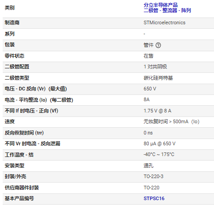The height and width of the screenshot is (206, 214).
Task: Click the 碳化硅肖特基 diode type value
Action: [x=158, y=78]
